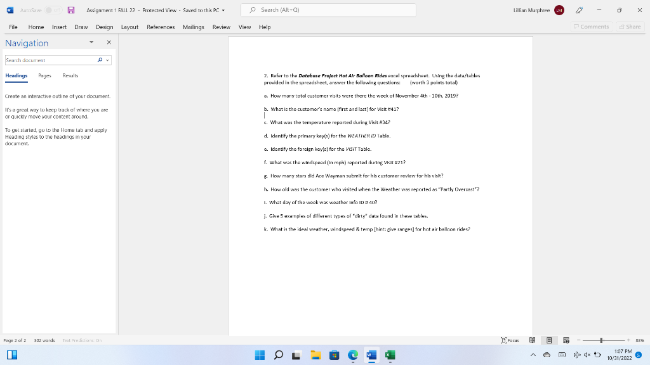Open zoom level 88% dialog
Image resolution: width=650 pixels, height=365 pixels.
point(640,340)
